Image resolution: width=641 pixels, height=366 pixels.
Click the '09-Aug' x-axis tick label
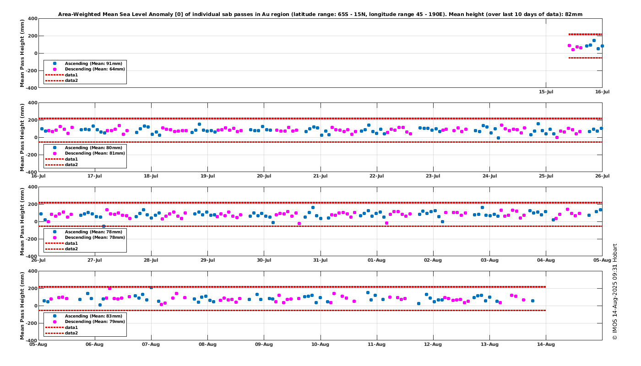[x=264, y=344]
